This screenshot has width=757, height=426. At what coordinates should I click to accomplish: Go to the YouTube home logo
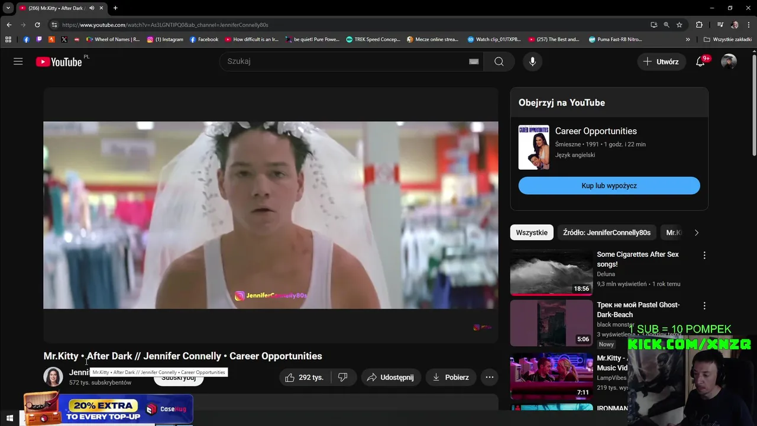click(x=59, y=62)
